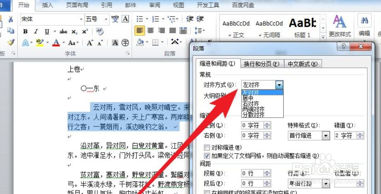381x194 pixels.
Task: Apply strikethrough (abc) formatting
Action: [63, 32]
